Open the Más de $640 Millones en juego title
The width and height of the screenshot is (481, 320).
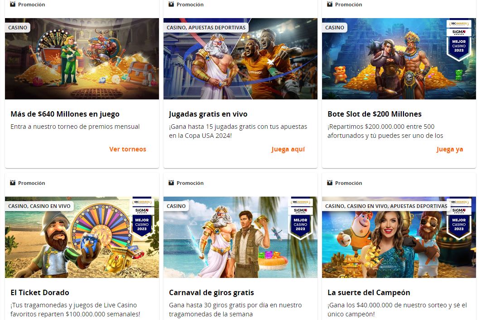coord(65,114)
